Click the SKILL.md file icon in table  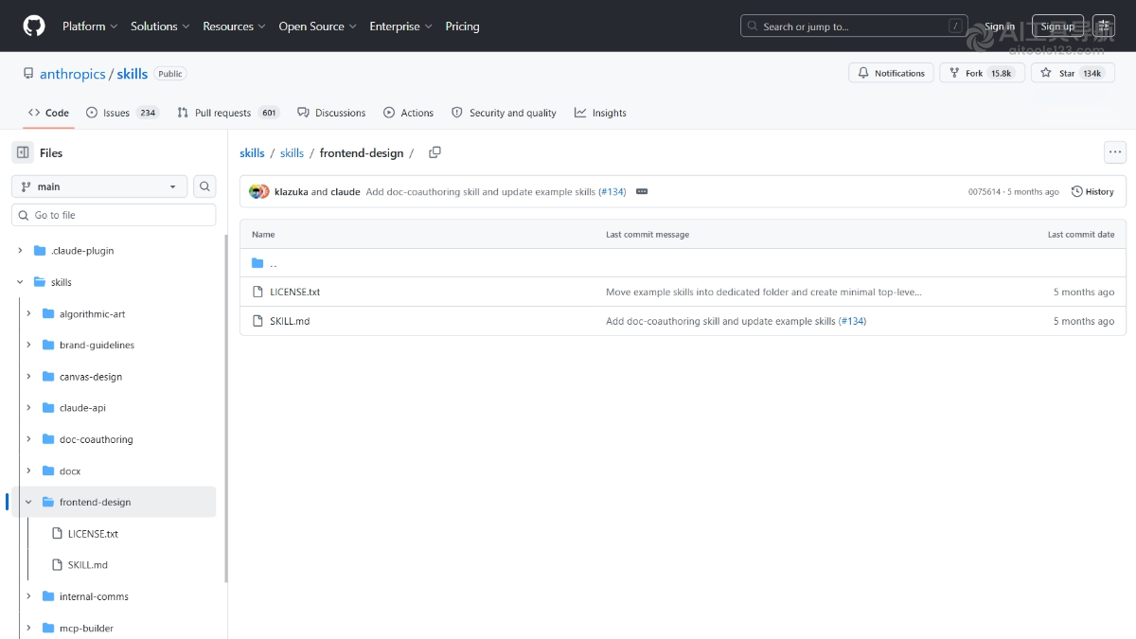coord(257,321)
